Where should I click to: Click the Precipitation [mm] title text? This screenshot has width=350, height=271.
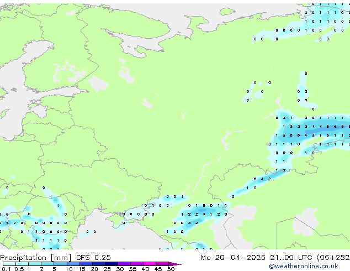[x=36, y=258]
